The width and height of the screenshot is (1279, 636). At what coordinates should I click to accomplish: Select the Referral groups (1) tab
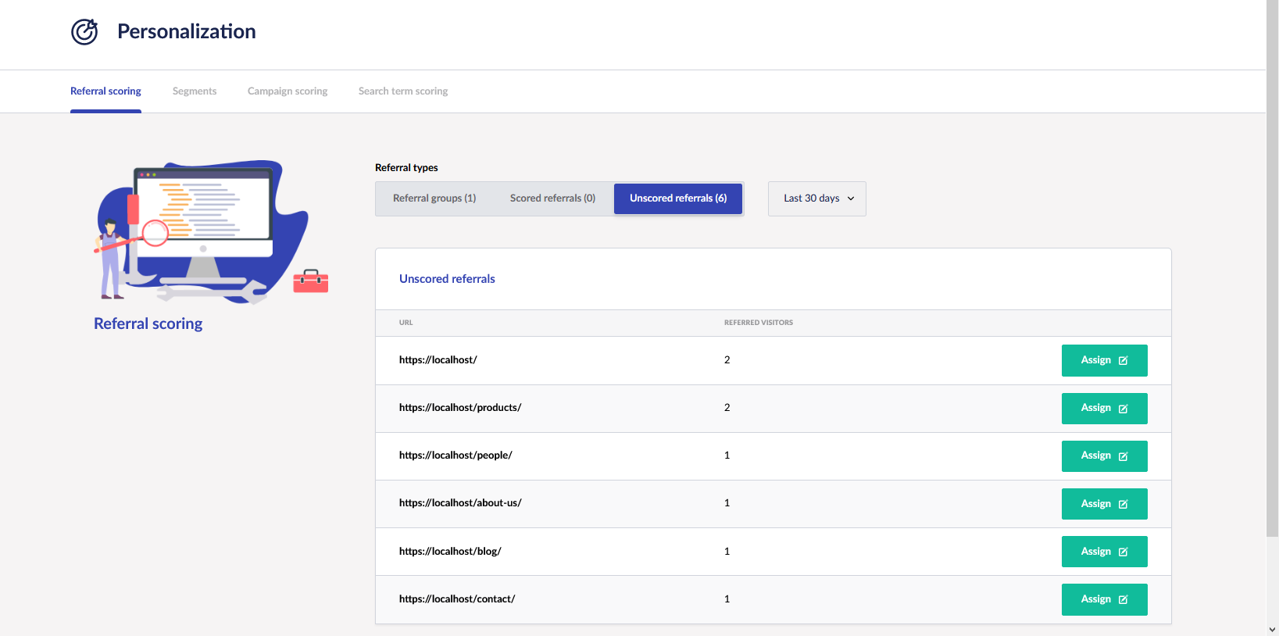(434, 198)
